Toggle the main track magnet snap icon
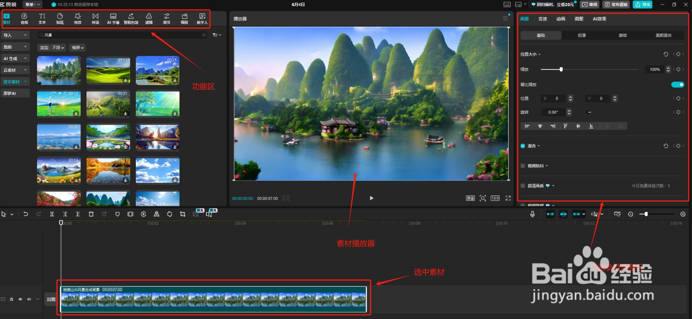 (550, 214)
